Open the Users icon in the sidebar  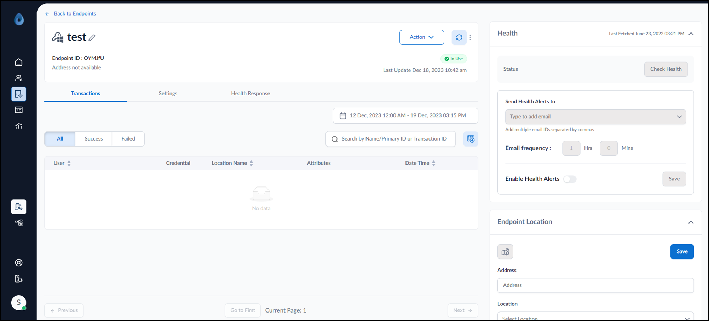pyautogui.click(x=19, y=78)
